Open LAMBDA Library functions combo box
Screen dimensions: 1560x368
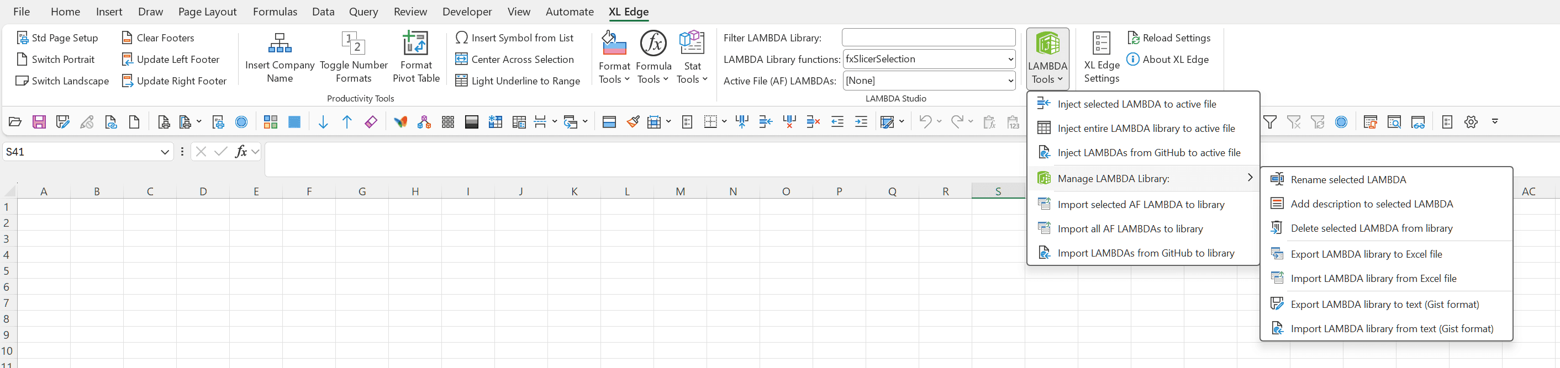929,60
